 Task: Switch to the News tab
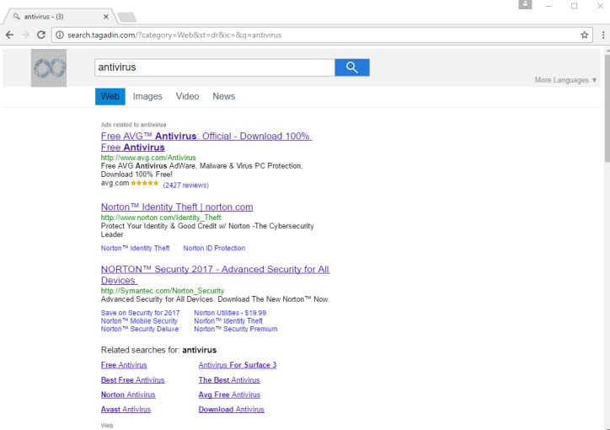point(223,96)
